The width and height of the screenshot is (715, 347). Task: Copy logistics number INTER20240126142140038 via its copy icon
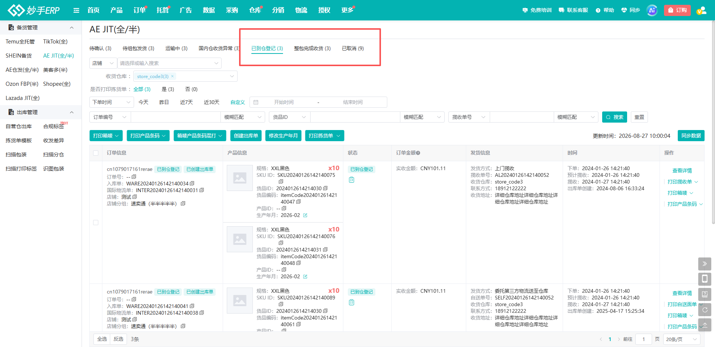(x=202, y=313)
